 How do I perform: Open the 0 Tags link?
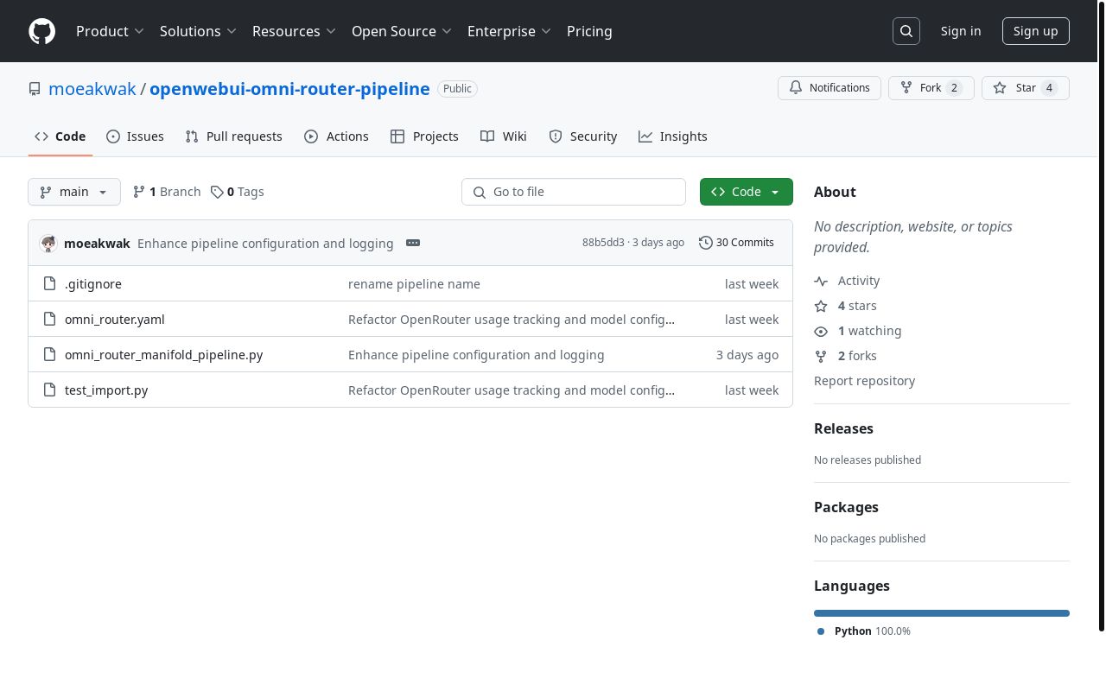pos(238,192)
